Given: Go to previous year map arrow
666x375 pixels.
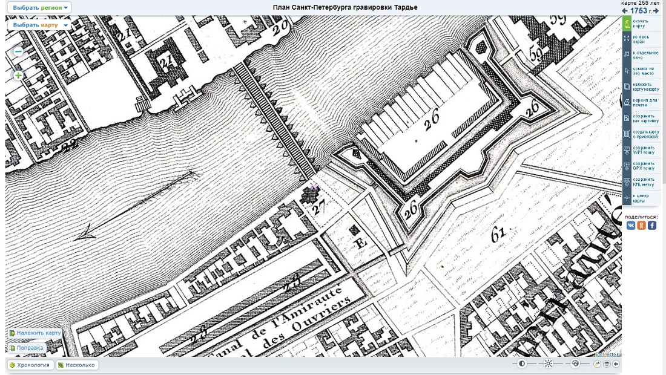Looking at the screenshot, I should 625,11.
